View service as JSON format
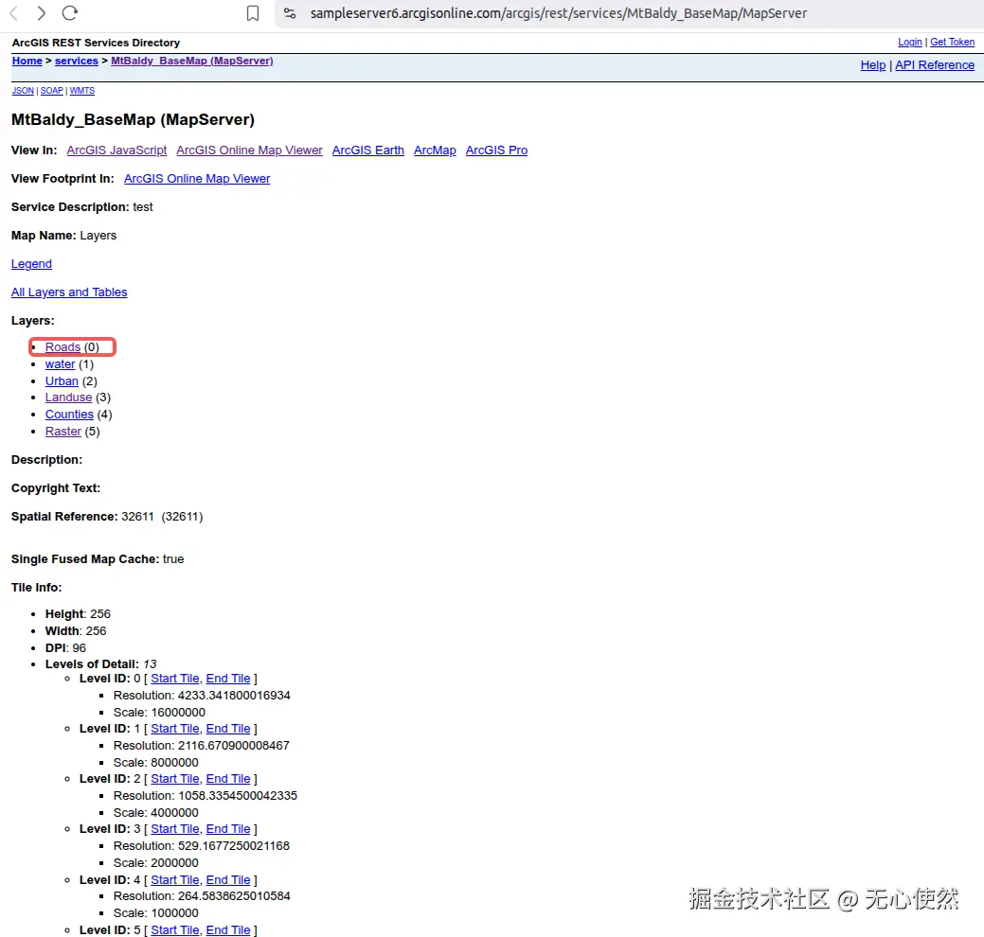This screenshot has width=984, height=937. tap(23, 91)
